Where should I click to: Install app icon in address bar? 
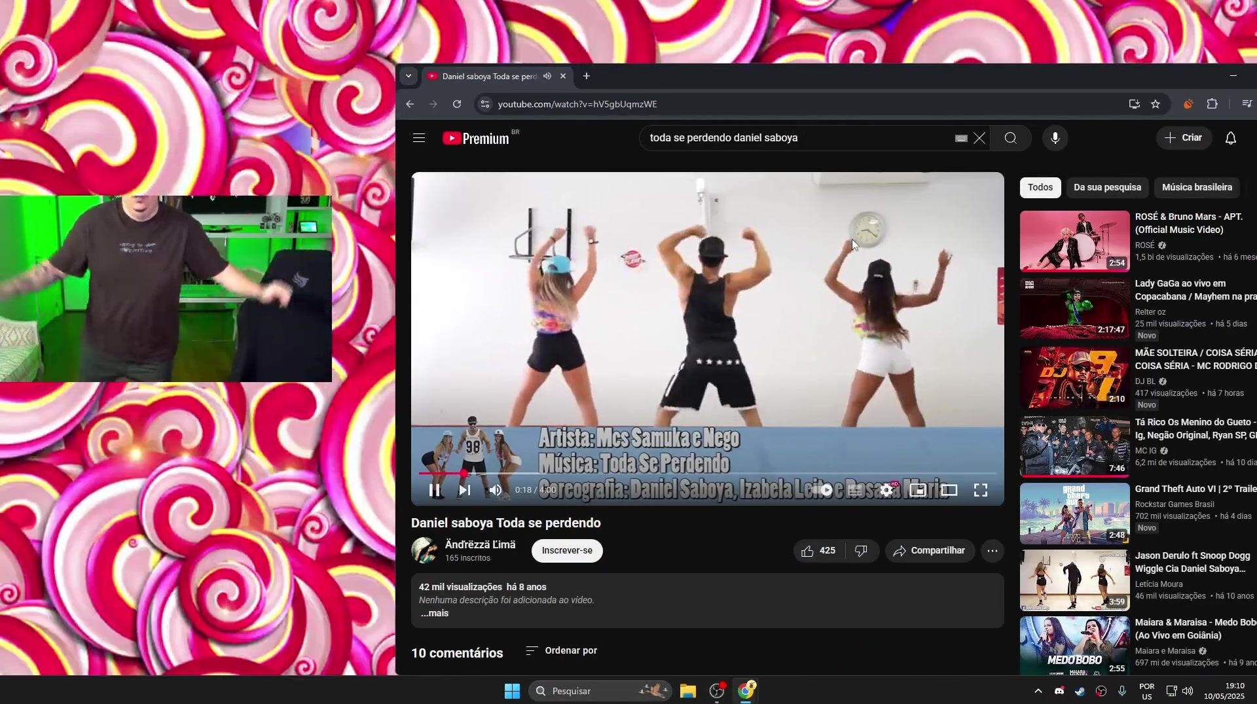click(x=1135, y=104)
